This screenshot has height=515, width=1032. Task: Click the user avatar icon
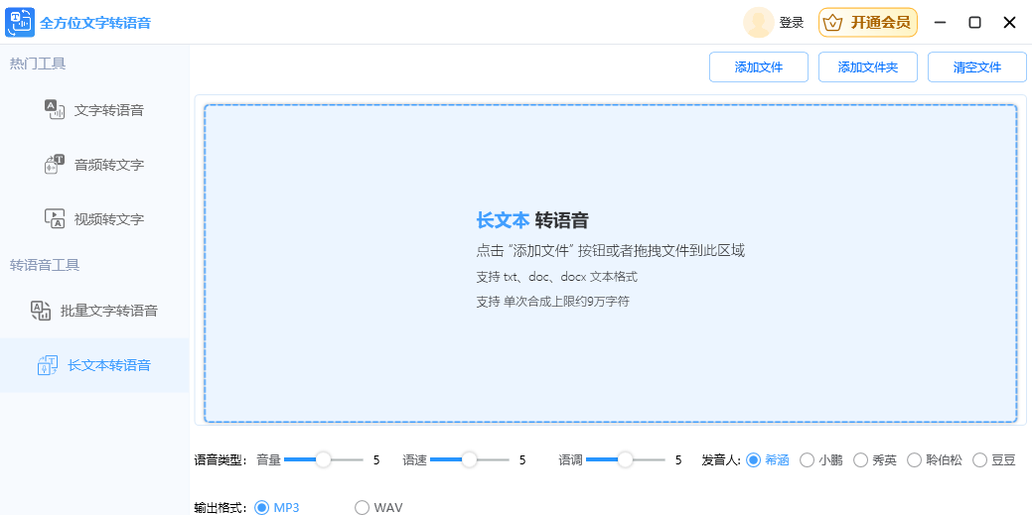coord(758,23)
